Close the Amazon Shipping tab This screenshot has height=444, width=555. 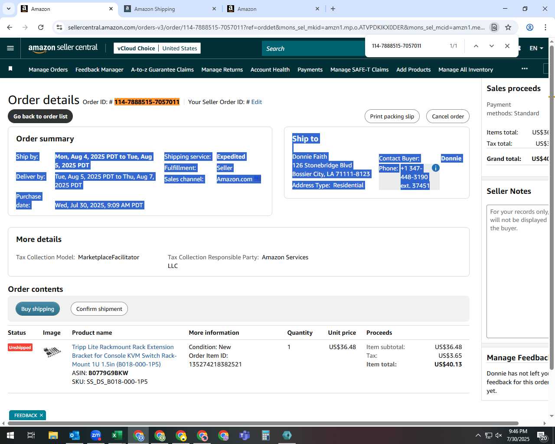(214, 9)
